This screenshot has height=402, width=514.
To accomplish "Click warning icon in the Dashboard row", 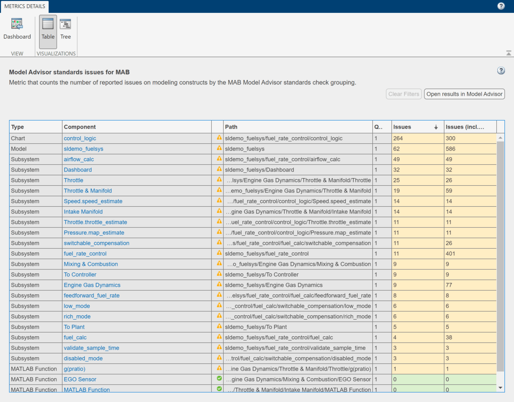I will click(x=219, y=169).
